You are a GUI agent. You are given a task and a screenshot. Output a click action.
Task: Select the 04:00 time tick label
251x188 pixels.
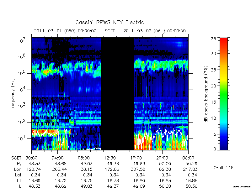pyautogui.click(x=57, y=158)
